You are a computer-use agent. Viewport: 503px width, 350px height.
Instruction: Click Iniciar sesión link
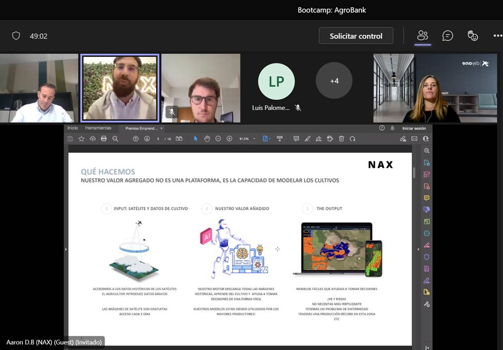tap(414, 128)
